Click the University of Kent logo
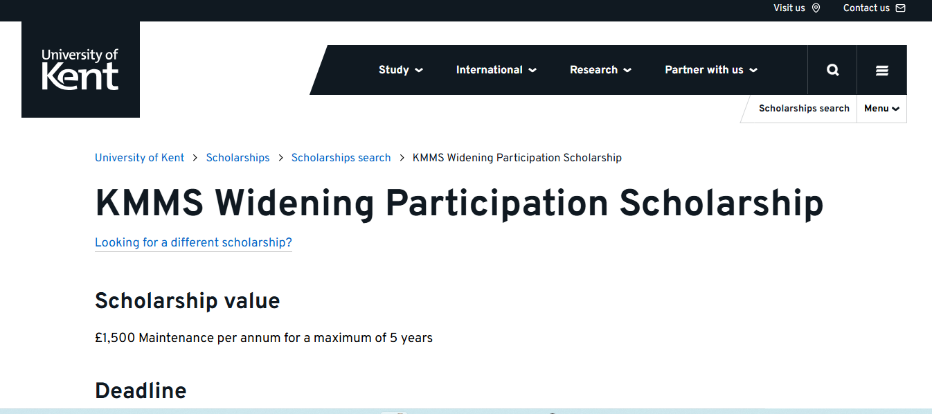The width and height of the screenshot is (932, 414). click(80, 69)
